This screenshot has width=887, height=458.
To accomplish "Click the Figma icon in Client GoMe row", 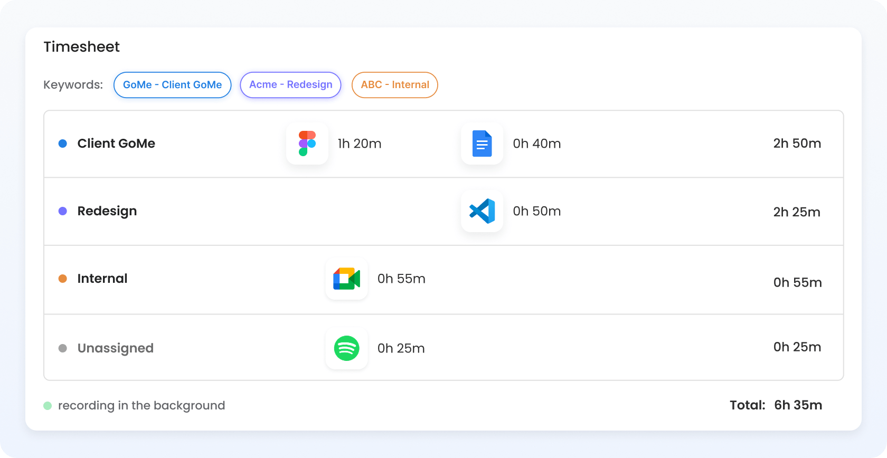I will click(x=307, y=144).
